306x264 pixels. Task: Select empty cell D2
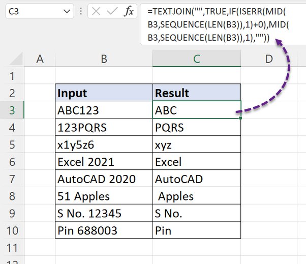pos(269,93)
